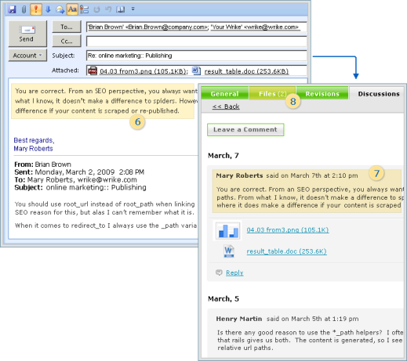The image size is (407, 361).
Task: Click the << Back link
Action: point(226,106)
